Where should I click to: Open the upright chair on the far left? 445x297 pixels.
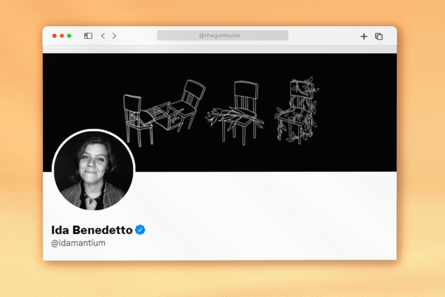click(x=137, y=120)
